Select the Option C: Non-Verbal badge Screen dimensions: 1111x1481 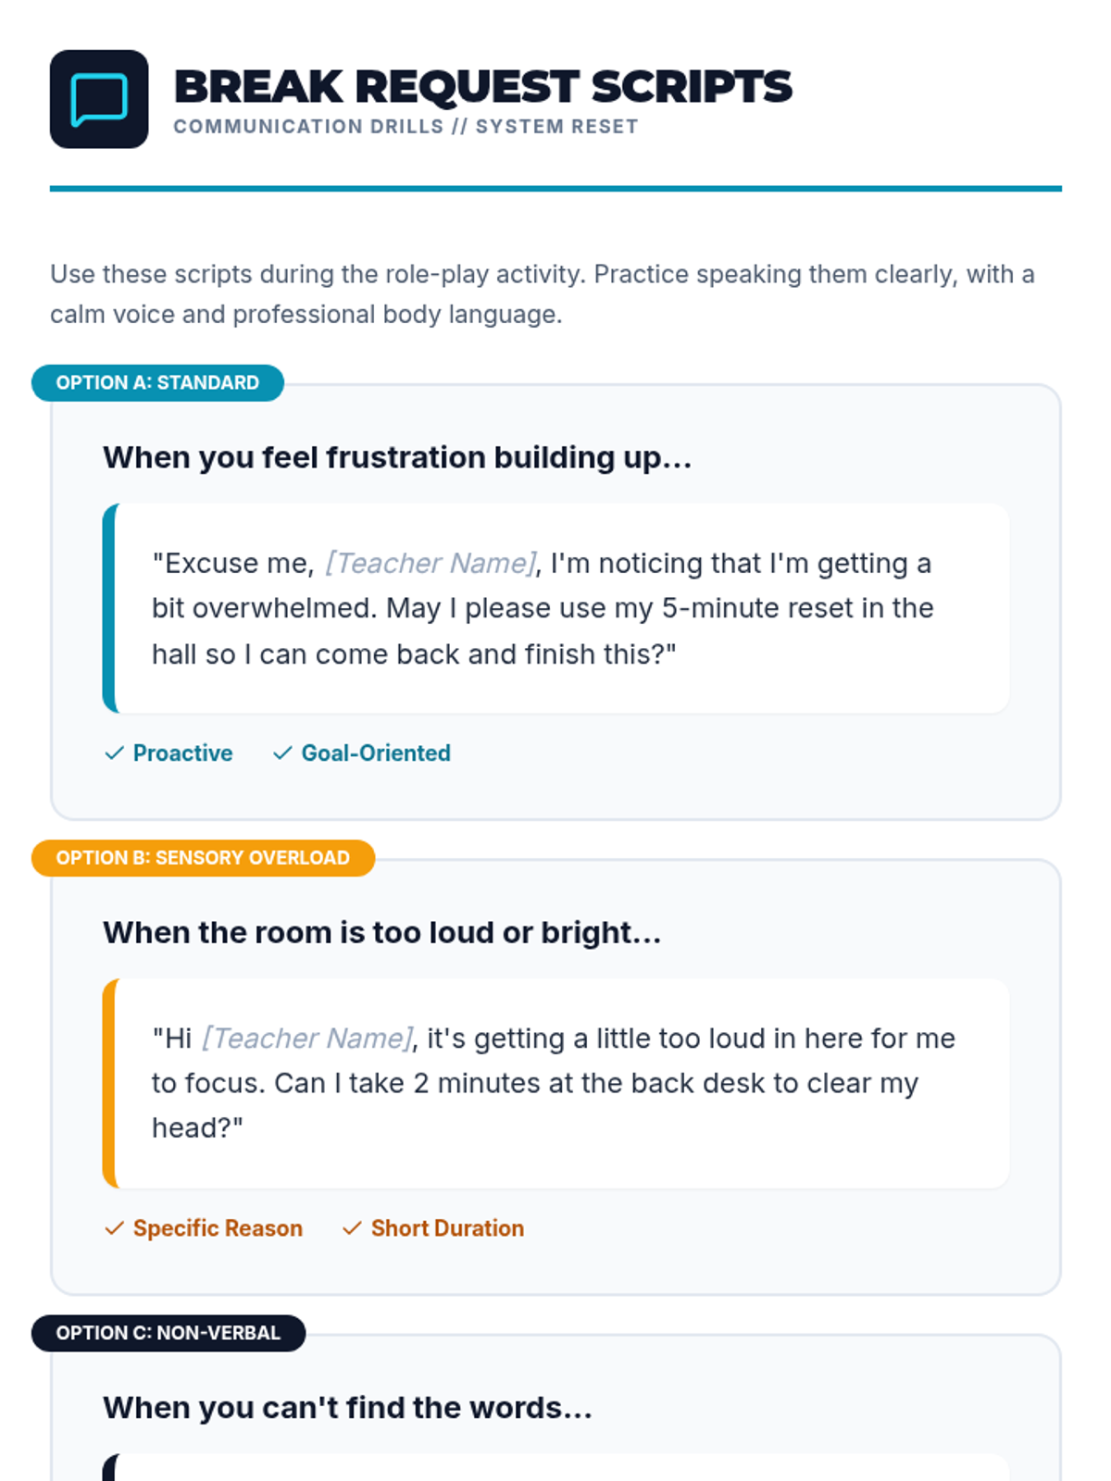coord(169,1333)
